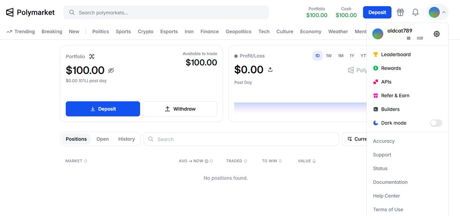The image size is (460, 216).
Task: Open the Tech category
Action: [x=264, y=31]
